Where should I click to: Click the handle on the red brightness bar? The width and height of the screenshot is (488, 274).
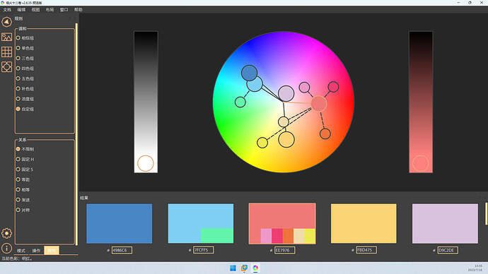[x=421, y=163]
